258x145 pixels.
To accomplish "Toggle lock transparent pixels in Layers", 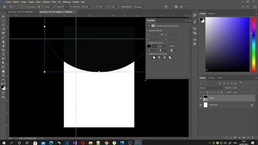I will click(208, 92).
